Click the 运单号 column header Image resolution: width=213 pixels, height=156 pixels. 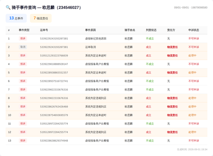click(x=44, y=30)
